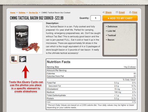Open the Email link
This screenshot has width=148, height=112.
coord(122,12)
